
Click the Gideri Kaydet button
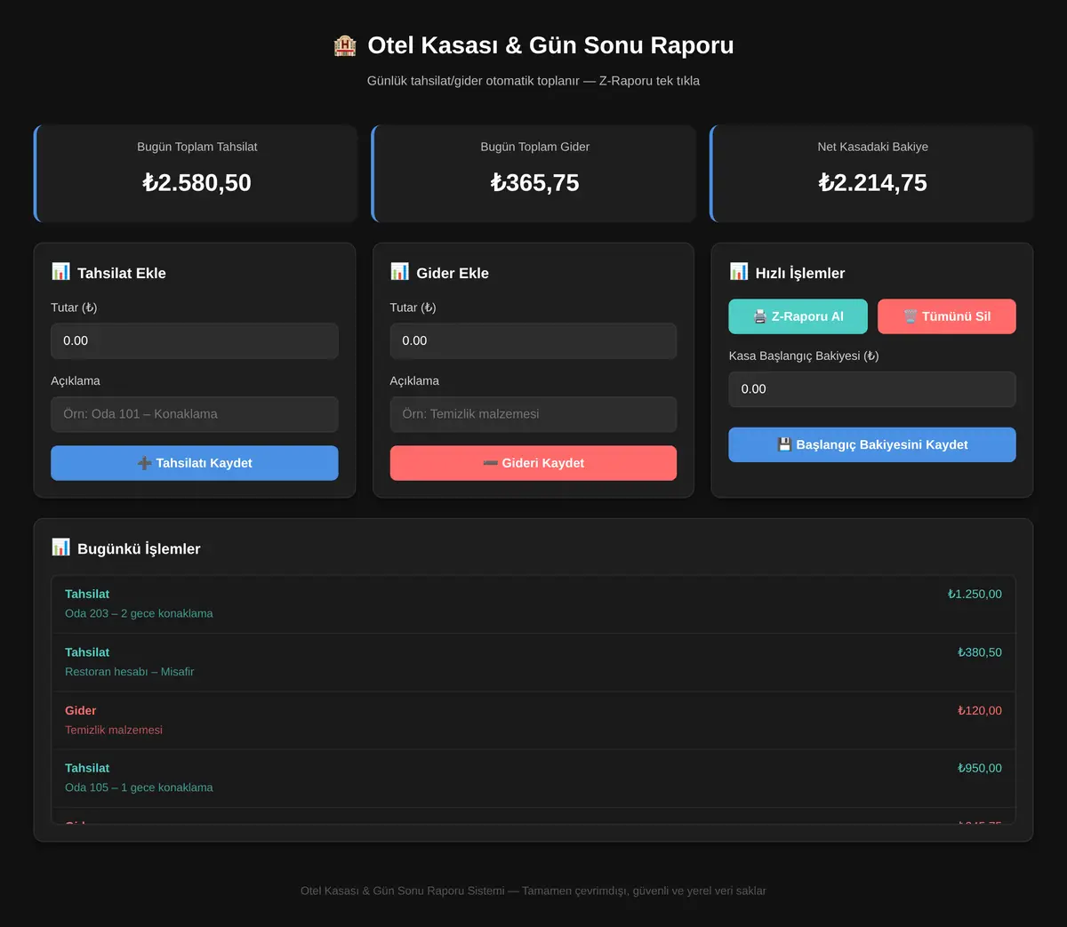(533, 463)
